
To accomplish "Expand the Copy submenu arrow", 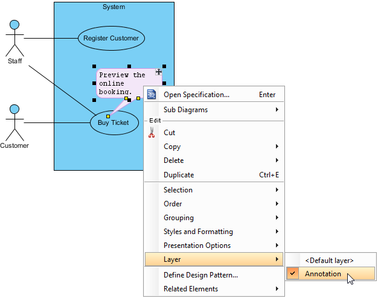I will (277, 146).
